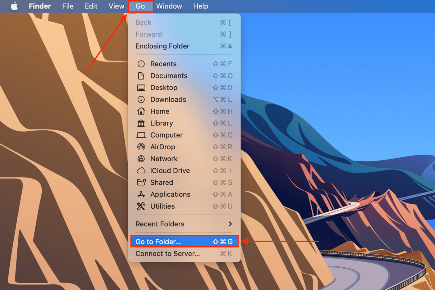Click the greyed Forward menu item
This screenshot has height=290, width=435.
coord(184,34)
